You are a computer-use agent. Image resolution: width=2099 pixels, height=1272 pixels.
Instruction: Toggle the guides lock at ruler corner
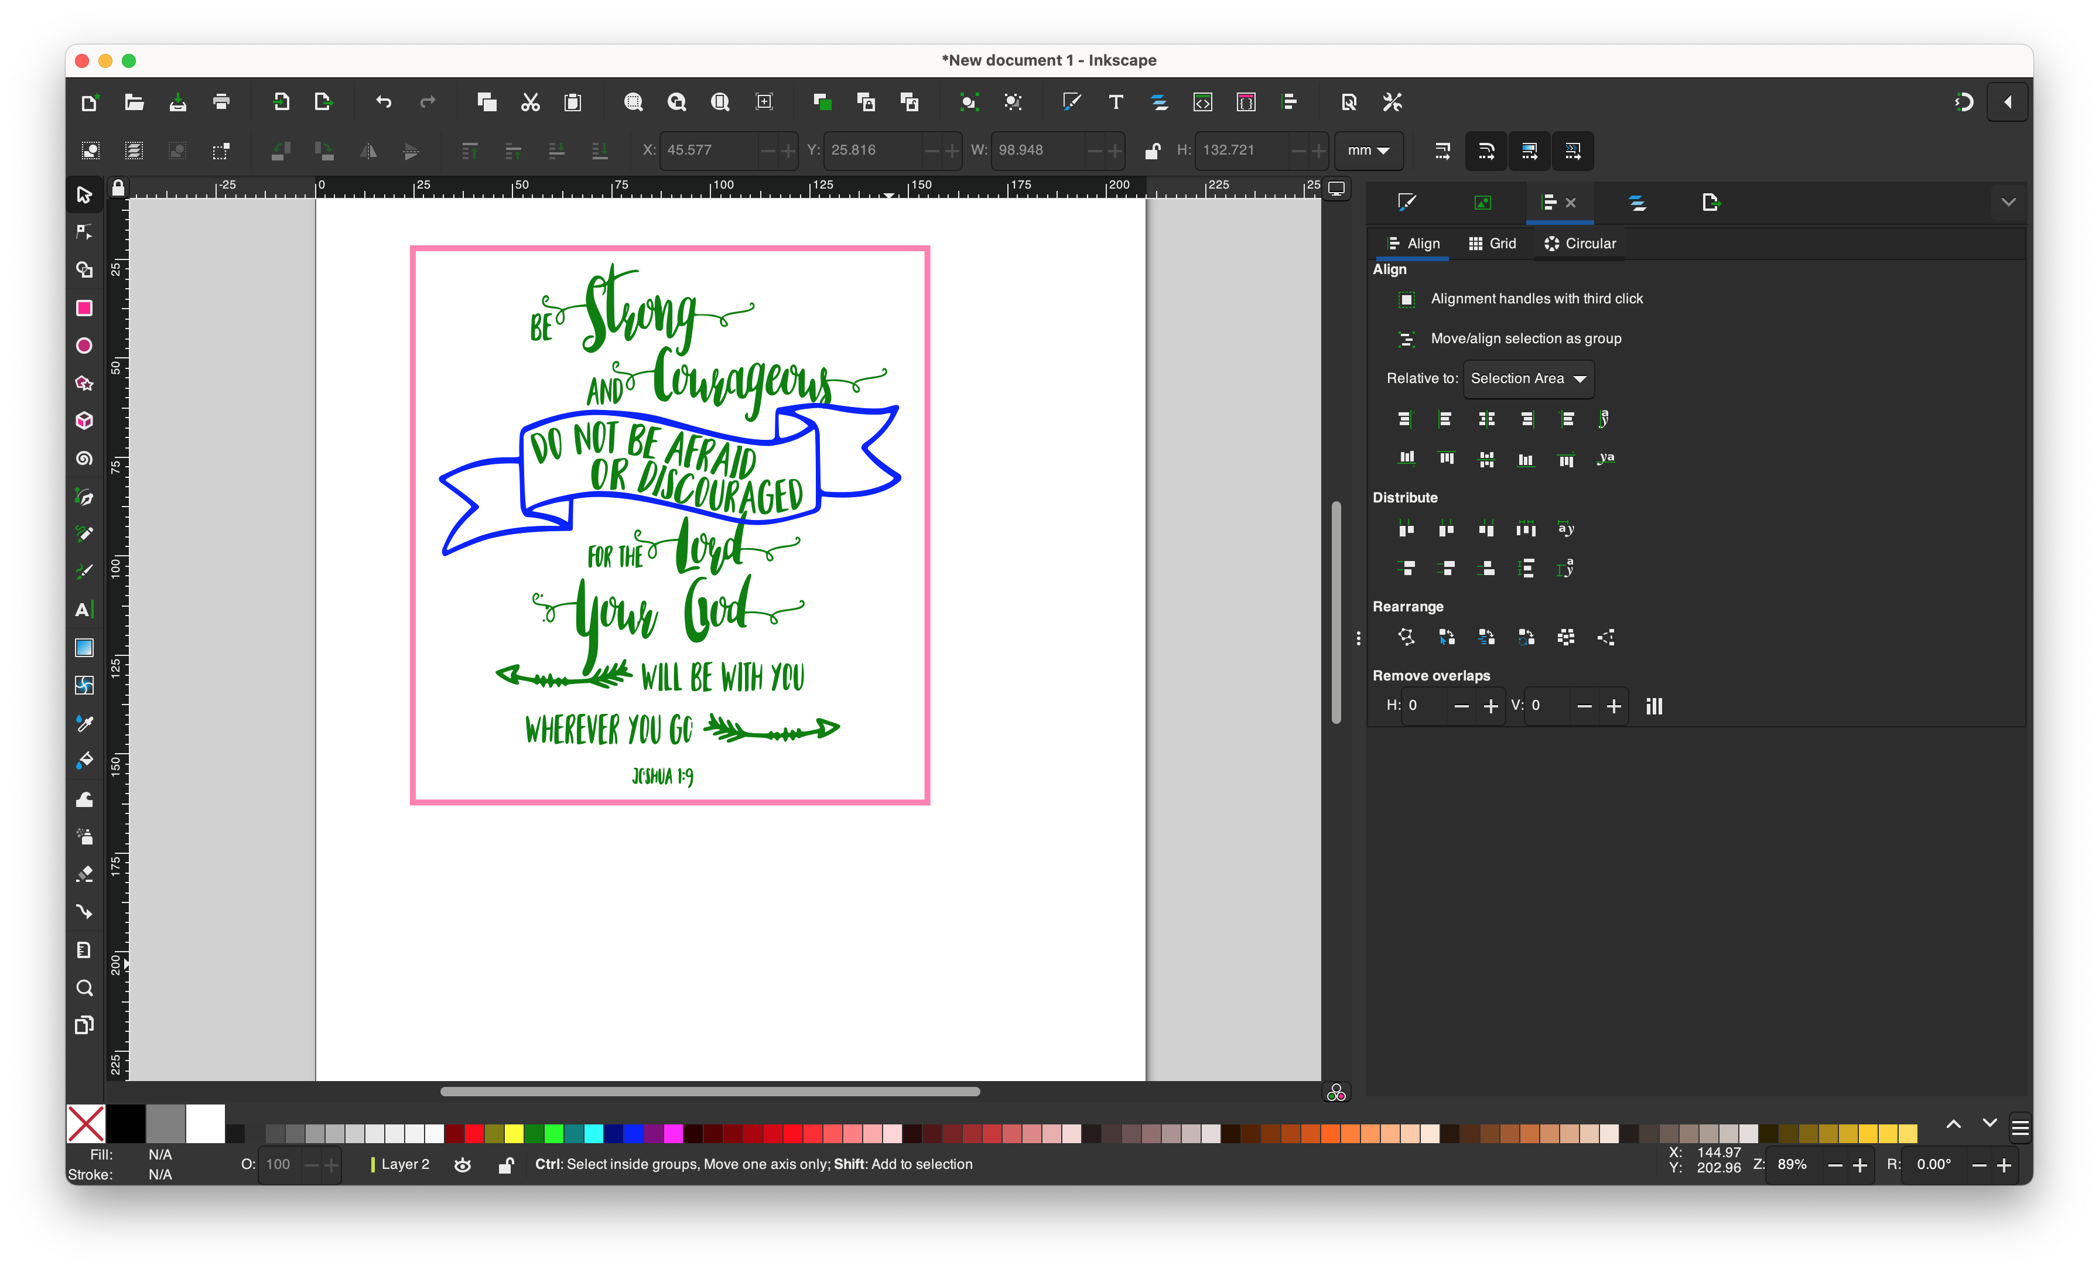pos(118,187)
